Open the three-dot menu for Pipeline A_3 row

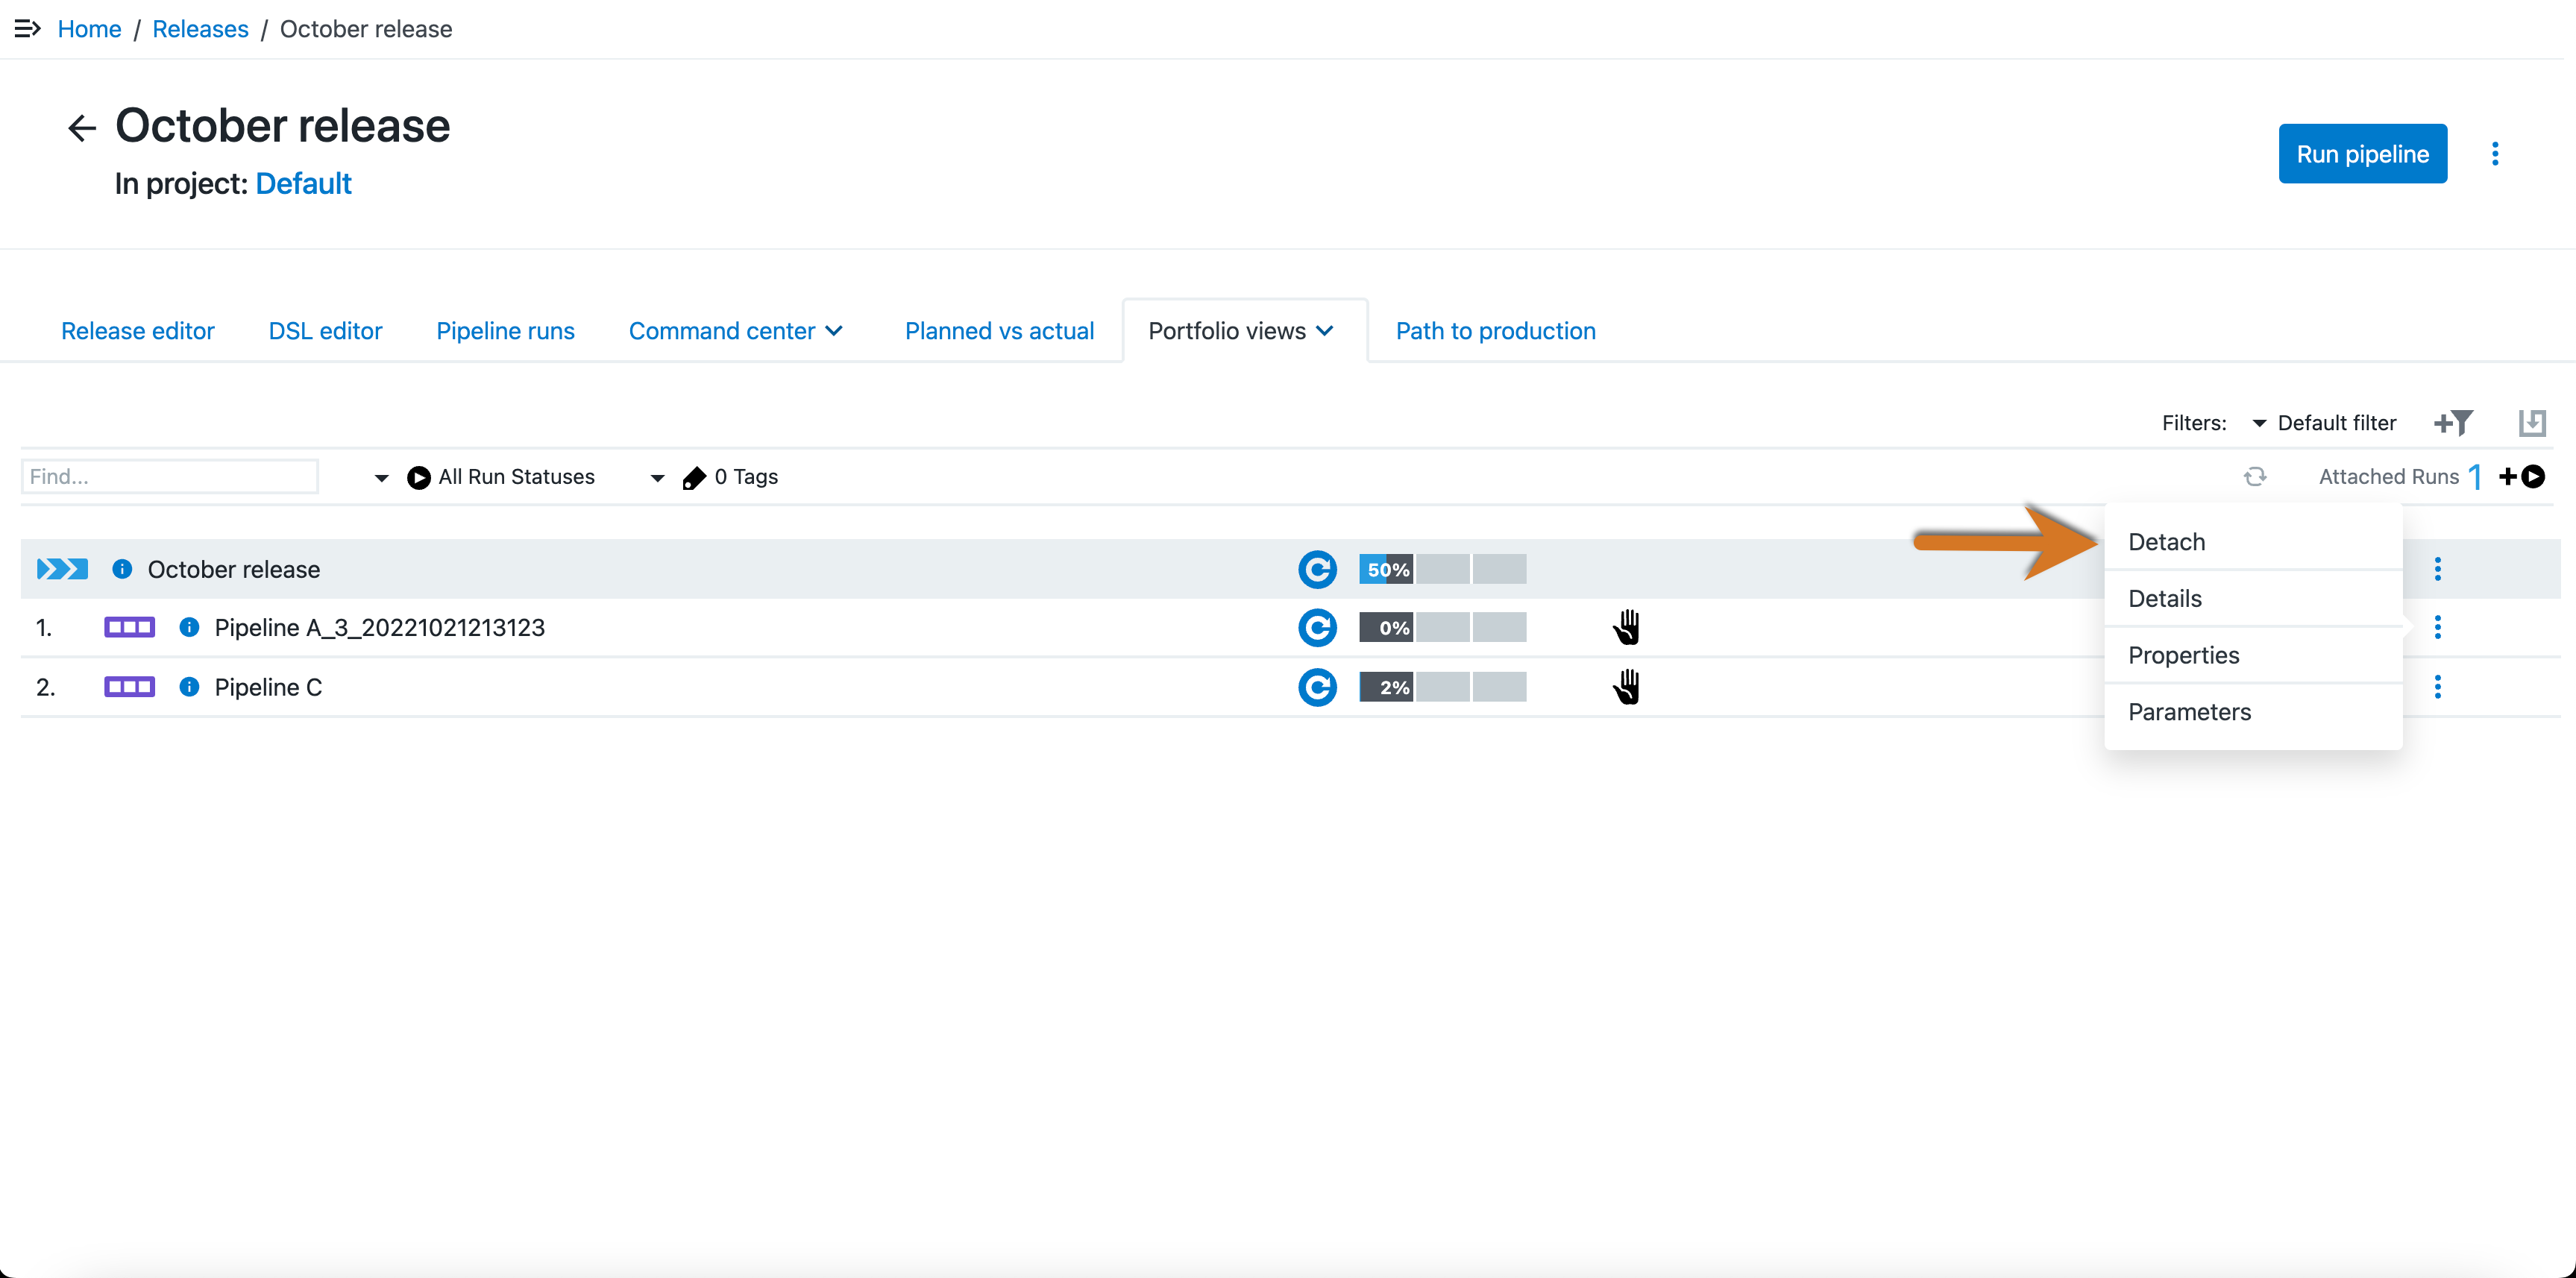[2437, 627]
